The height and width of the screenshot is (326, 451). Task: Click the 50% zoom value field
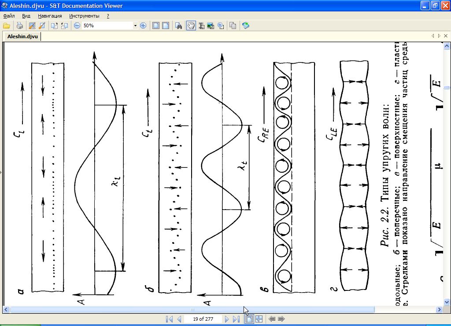107,26
